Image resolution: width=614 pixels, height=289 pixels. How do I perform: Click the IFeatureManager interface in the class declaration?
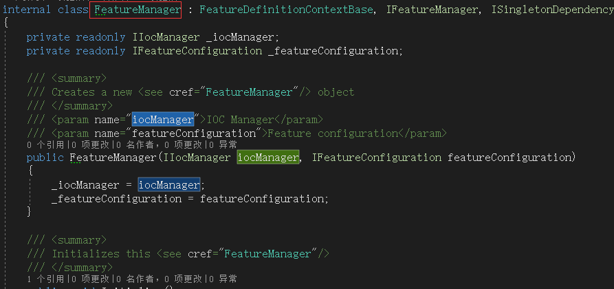(431, 10)
